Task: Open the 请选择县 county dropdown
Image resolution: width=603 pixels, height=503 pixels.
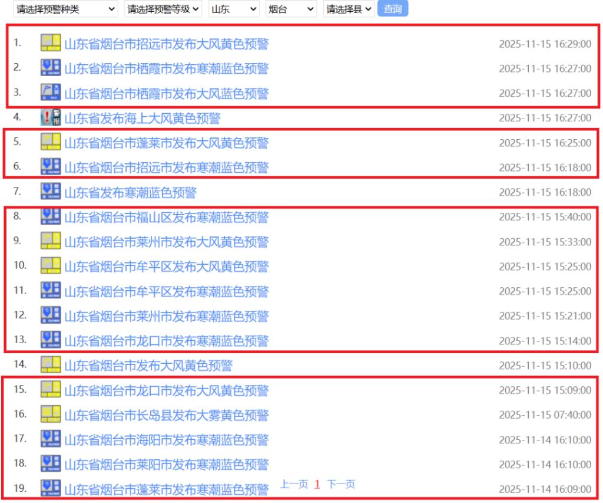Action: (349, 9)
